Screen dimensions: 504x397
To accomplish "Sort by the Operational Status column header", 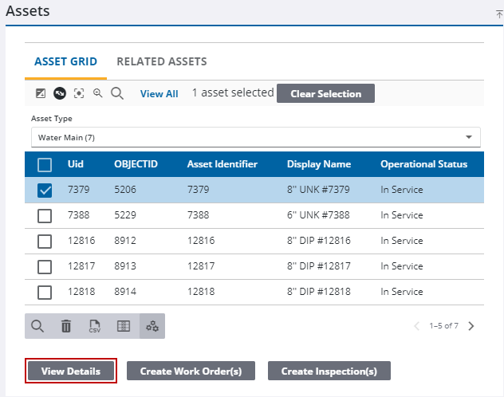I will (423, 164).
